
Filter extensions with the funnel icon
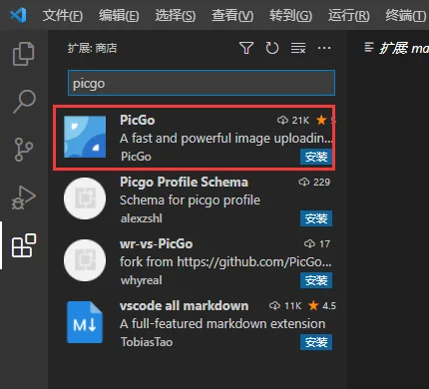(246, 48)
